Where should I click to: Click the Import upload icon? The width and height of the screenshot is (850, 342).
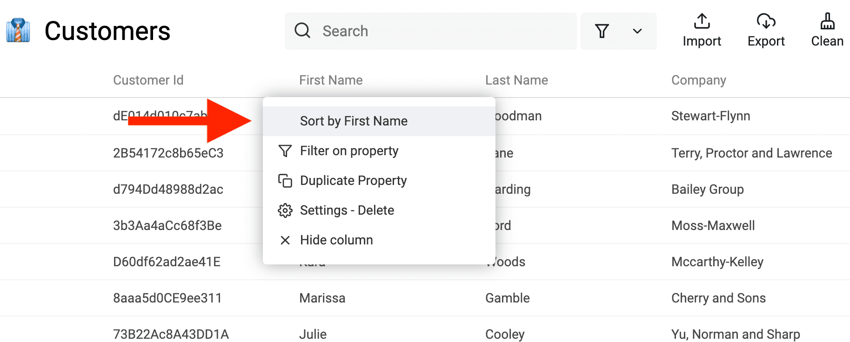(702, 21)
